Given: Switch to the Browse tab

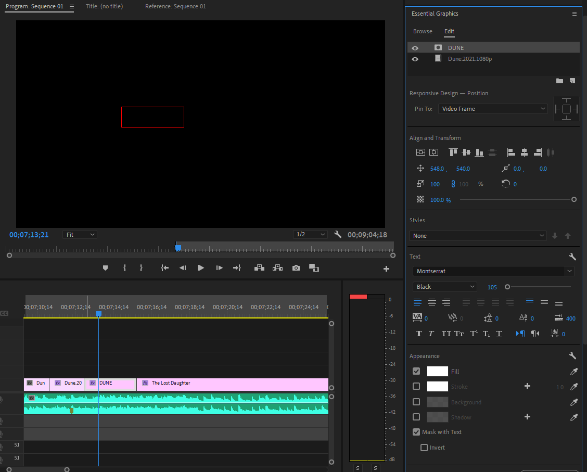Looking at the screenshot, I should pyautogui.click(x=423, y=31).
